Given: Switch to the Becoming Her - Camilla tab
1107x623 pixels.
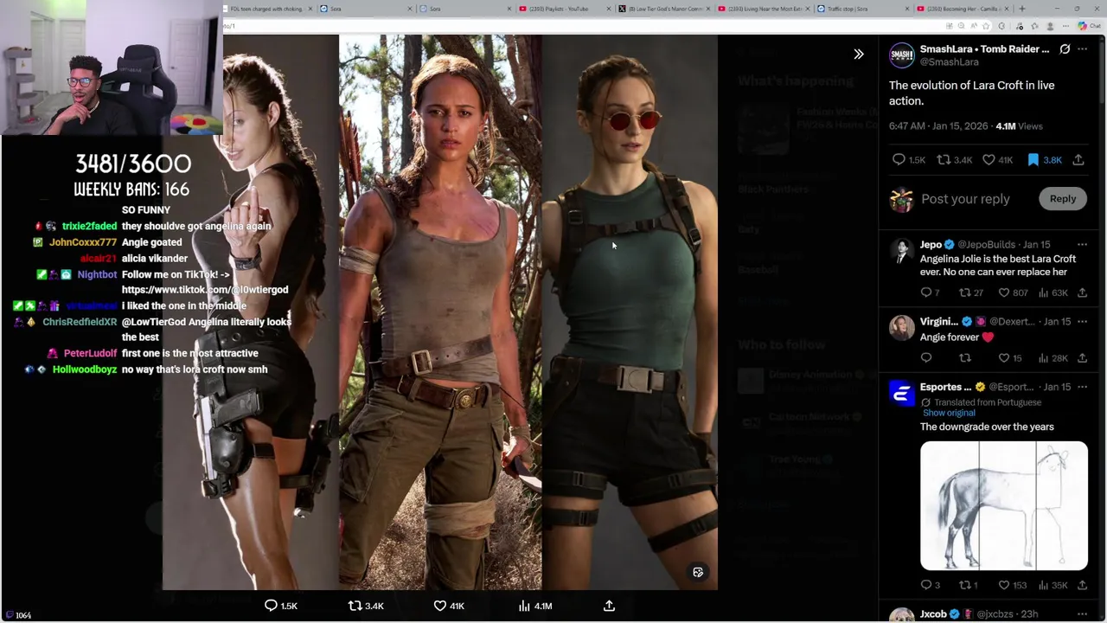Looking at the screenshot, I should [x=963, y=9].
